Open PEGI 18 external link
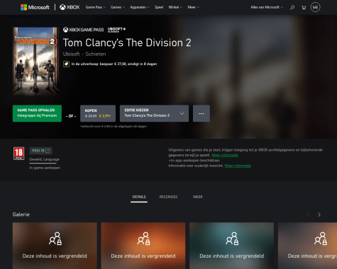This screenshot has width=337, height=269. tap(41, 151)
